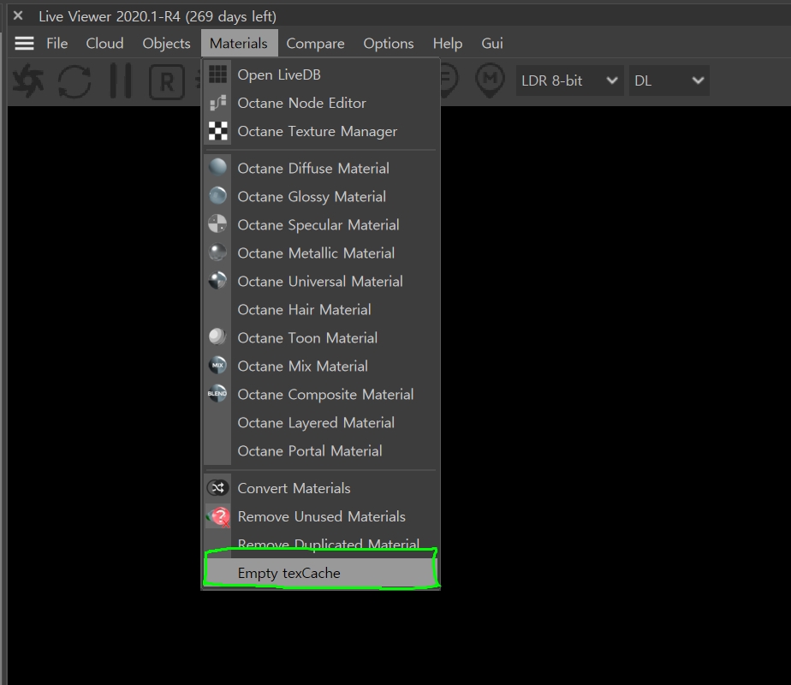Click the Composite Material blend icon
Viewport: 791px width, 685px height.
click(218, 393)
